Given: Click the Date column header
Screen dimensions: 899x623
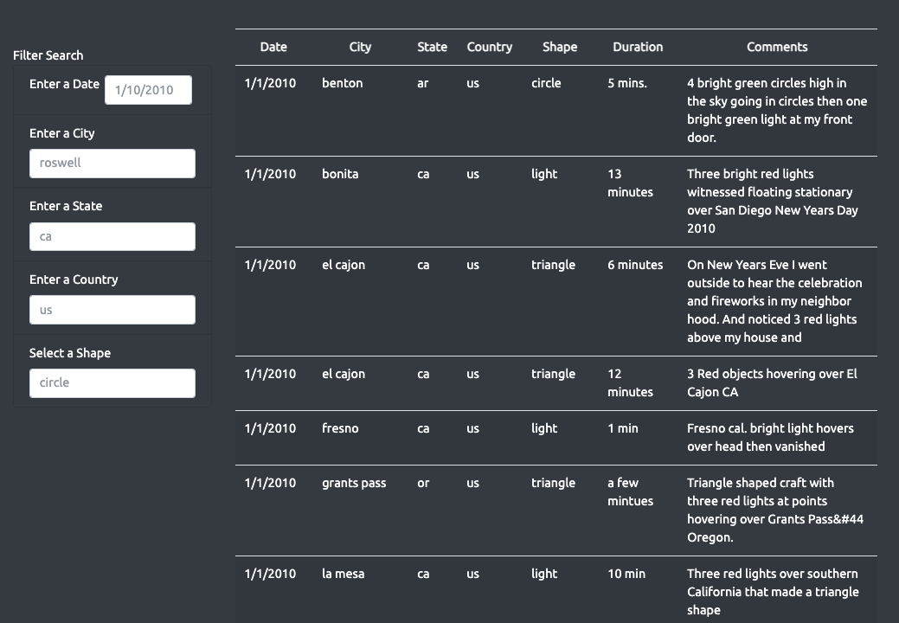Looking at the screenshot, I should click(x=273, y=47).
